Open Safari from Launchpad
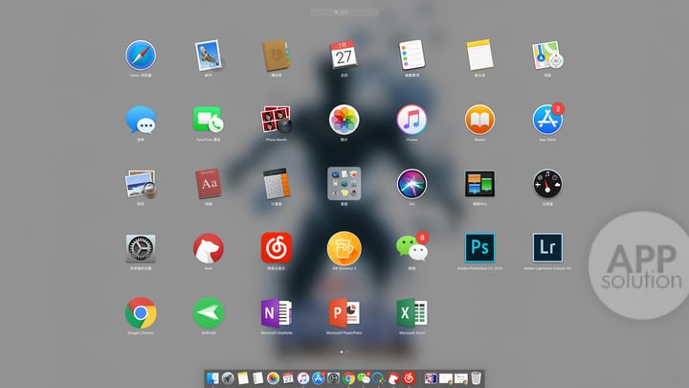Screen dimensions: 689x388 (x=141, y=56)
